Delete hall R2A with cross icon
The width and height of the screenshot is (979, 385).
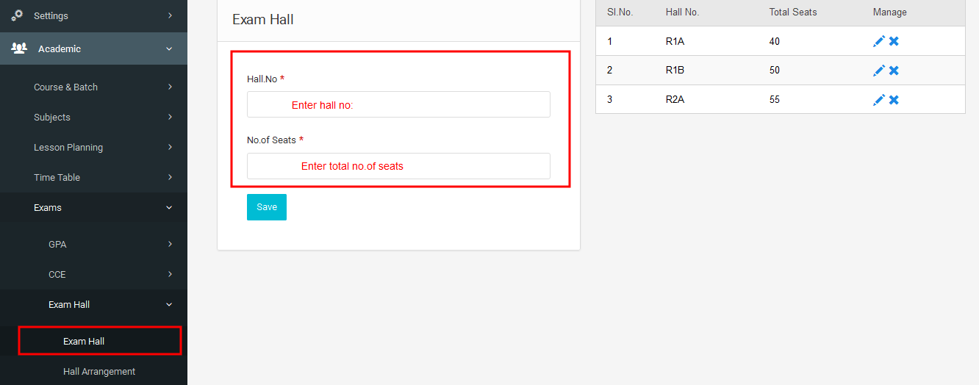(x=894, y=99)
